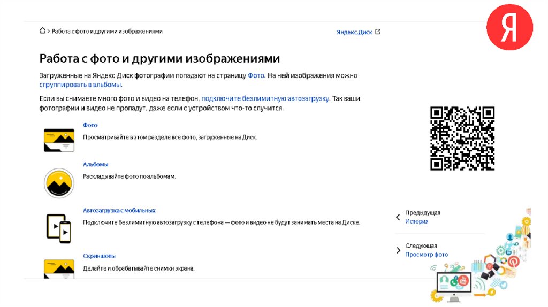Viewport: 548px width, 307px height.
Task: Go to the next article Просмотр фото
Action: (x=427, y=254)
